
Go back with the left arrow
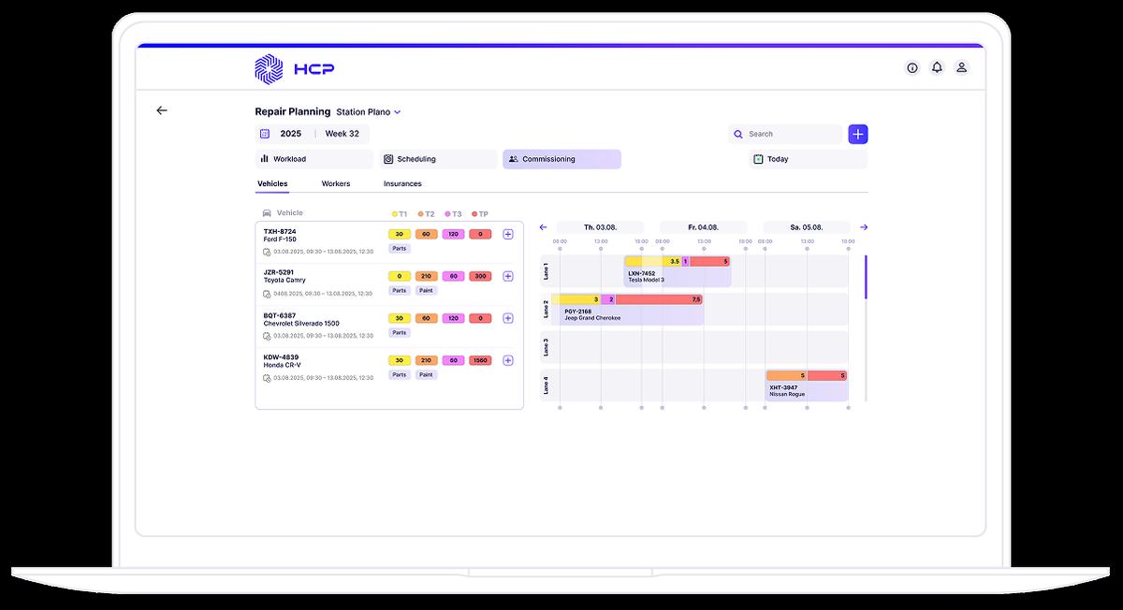coord(162,110)
